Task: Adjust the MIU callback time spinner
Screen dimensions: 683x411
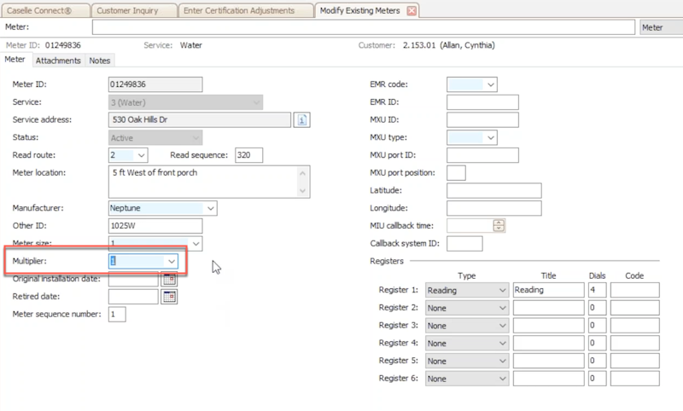Action: [499, 226]
